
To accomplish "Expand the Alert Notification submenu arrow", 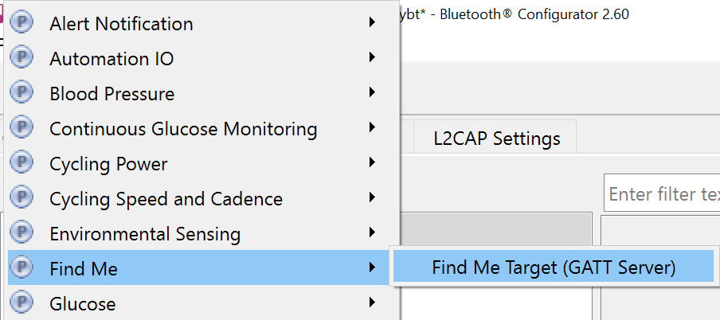I will (x=373, y=22).
